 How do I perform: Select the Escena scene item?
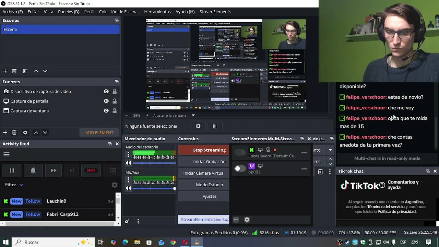pos(60,30)
